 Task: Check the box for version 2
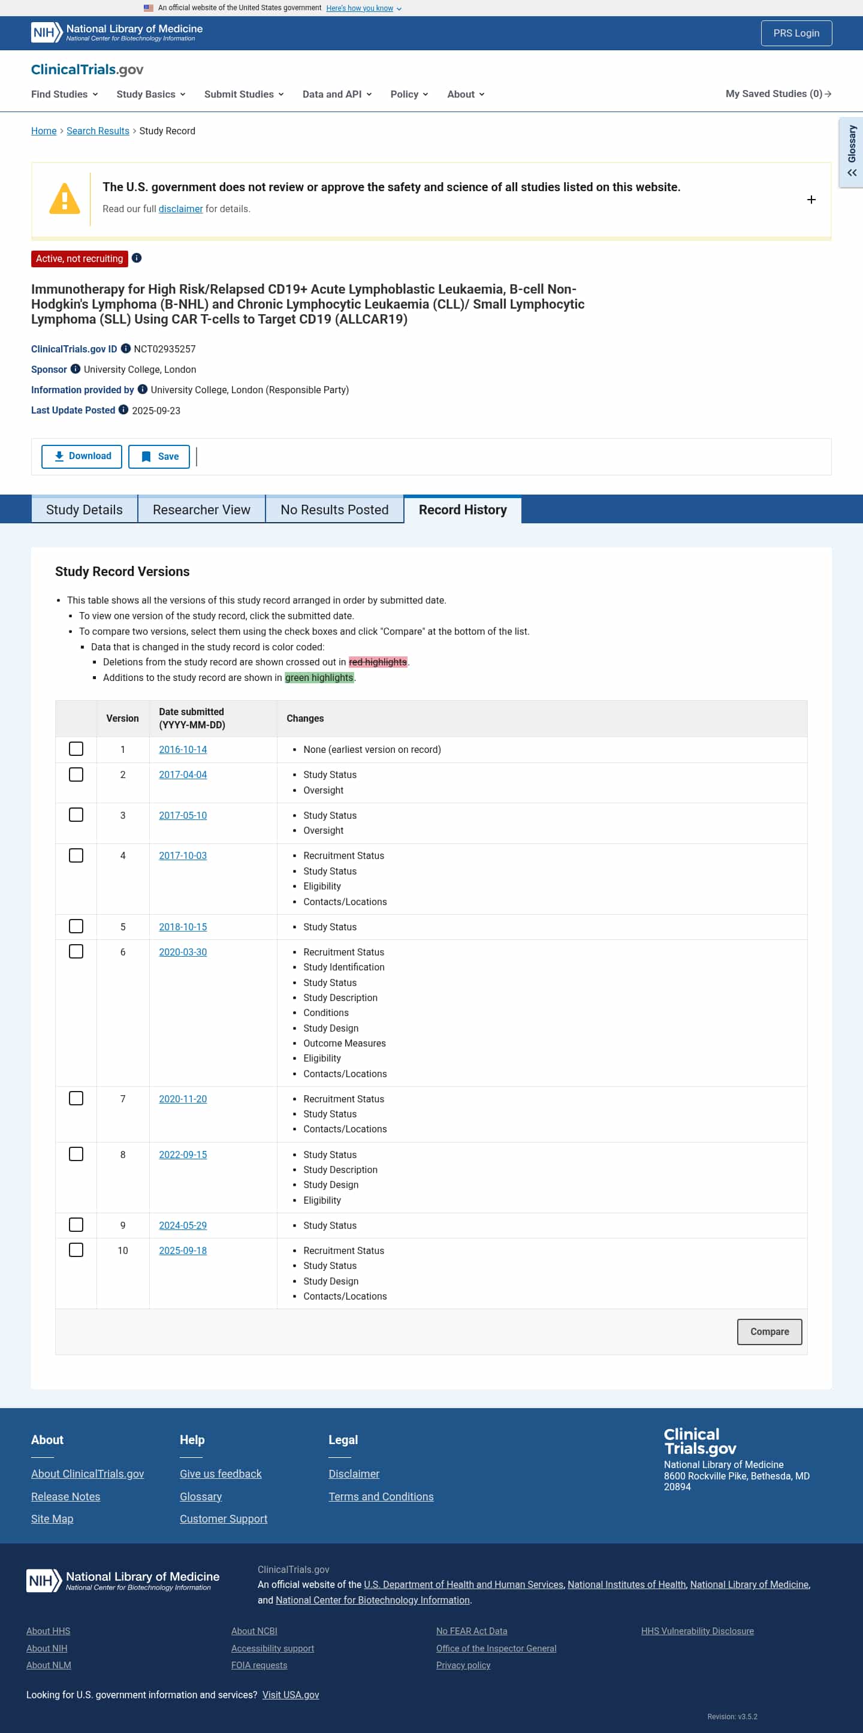click(x=76, y=774)
